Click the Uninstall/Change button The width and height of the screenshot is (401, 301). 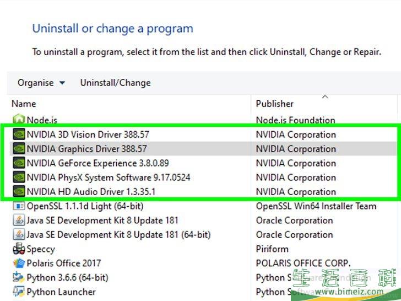[x=115, y=83]
